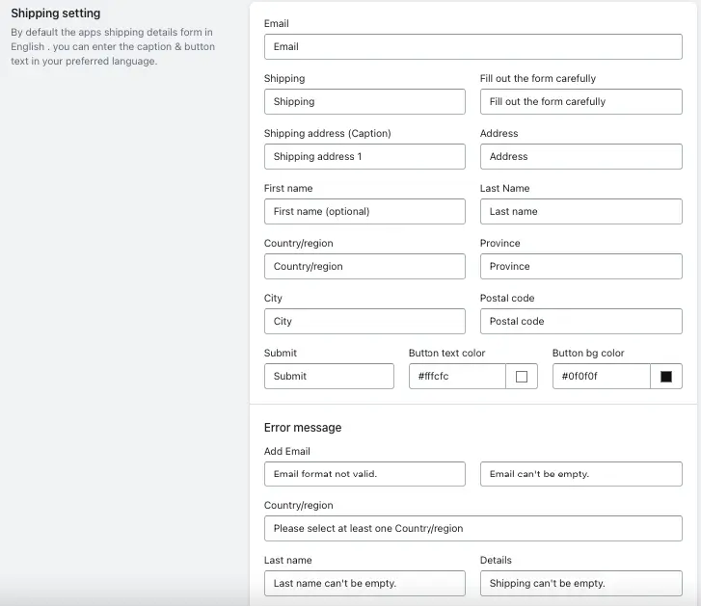Click the Address caption field
This screenshot has width=701, height=606.
(x=580, y=157)
